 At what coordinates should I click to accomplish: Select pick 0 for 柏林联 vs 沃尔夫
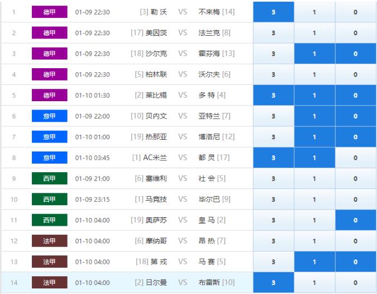coord(356,74)
